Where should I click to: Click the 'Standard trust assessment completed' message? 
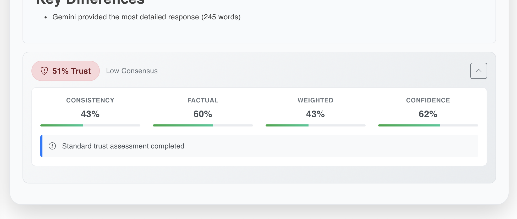[123, 146]
